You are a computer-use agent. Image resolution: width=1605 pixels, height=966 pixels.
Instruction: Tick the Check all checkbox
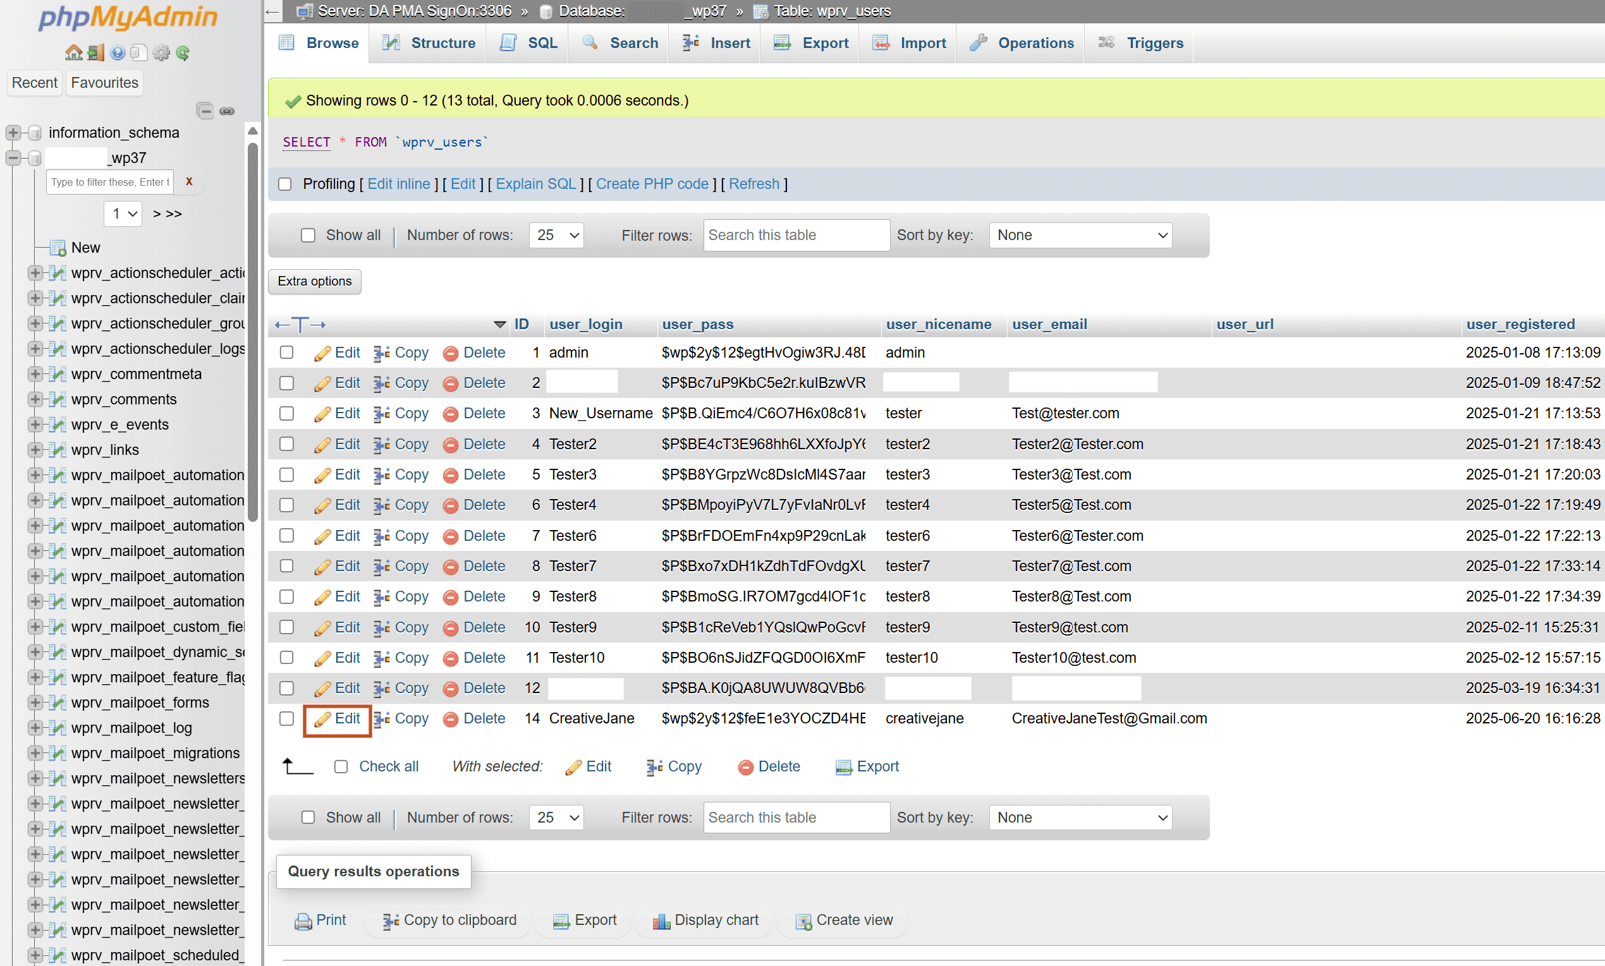coord(341,767)
